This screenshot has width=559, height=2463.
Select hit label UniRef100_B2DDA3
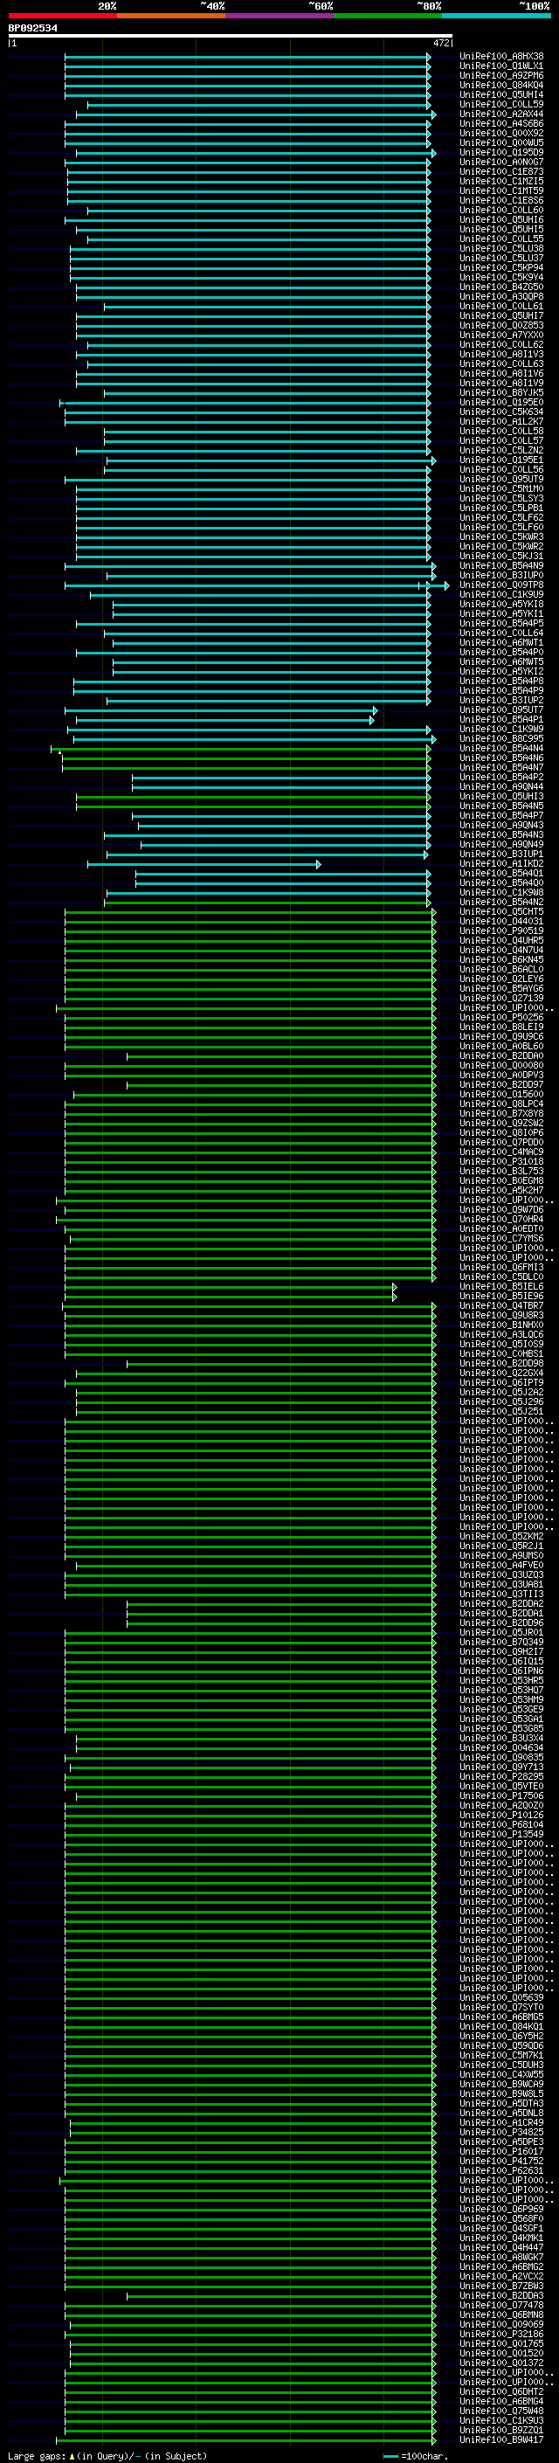click(x=501, y=2295)
